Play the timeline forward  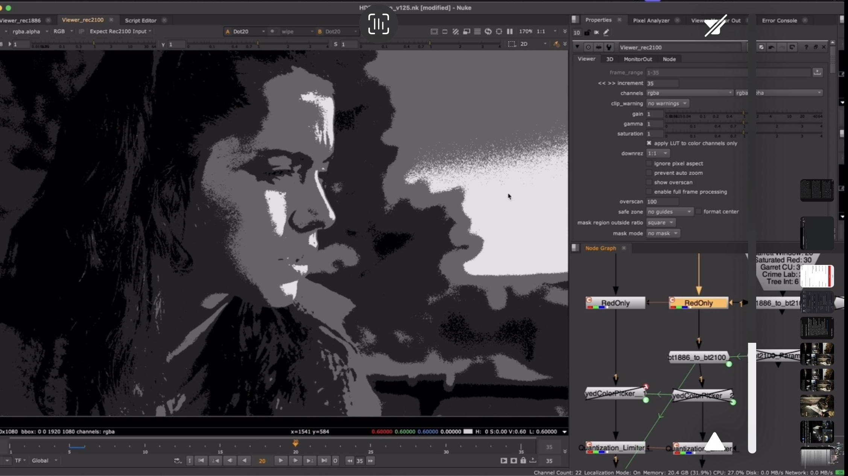coord(280,461)
